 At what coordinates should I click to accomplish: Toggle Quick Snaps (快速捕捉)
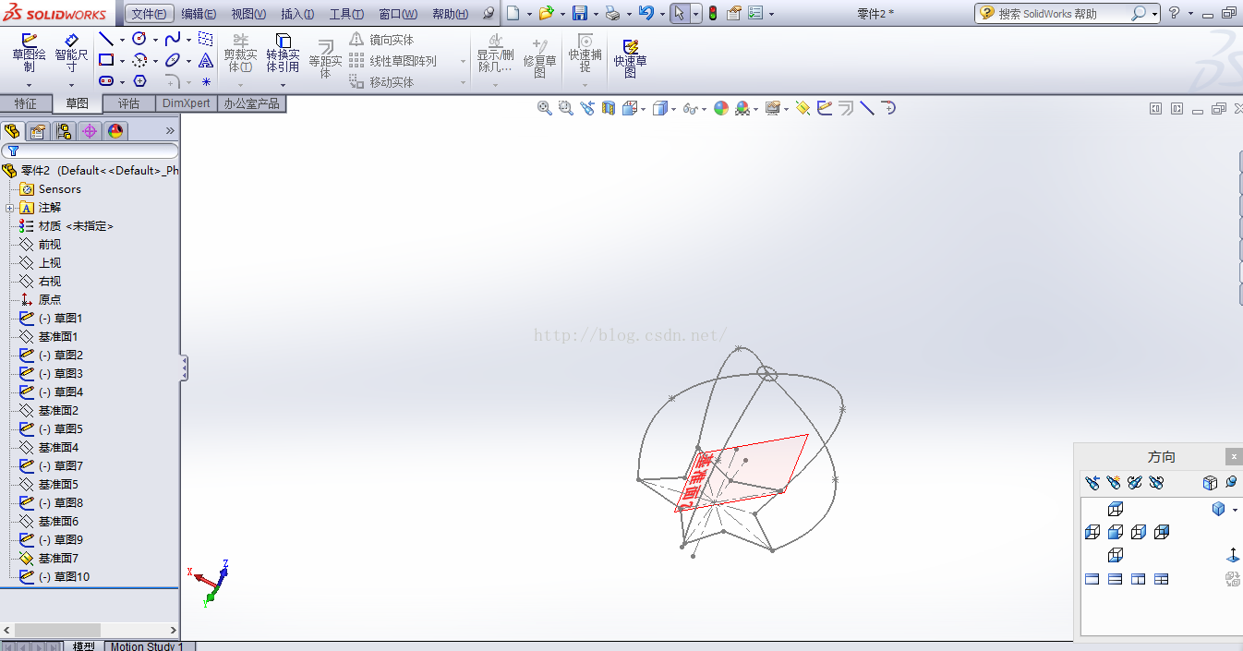pos(585,54)
